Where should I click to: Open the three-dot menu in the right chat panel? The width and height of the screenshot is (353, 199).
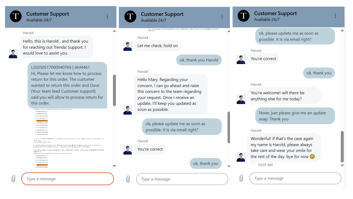[x=335, y=16]
